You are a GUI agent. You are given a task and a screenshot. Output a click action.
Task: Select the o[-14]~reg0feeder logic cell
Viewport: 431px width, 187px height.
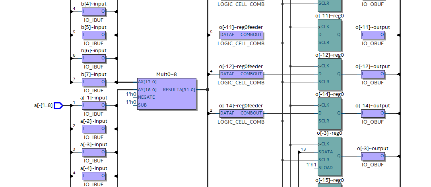tap(241, 113)
